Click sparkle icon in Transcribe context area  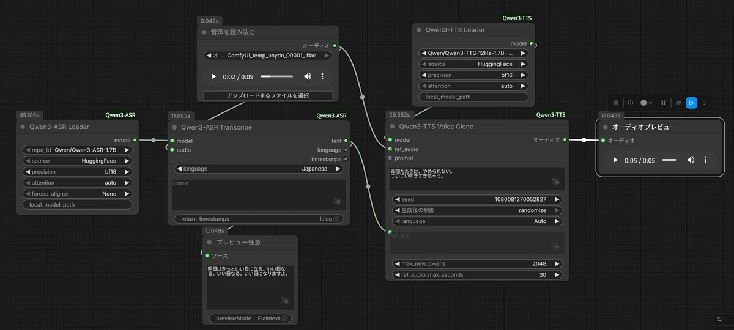(336, 201)
